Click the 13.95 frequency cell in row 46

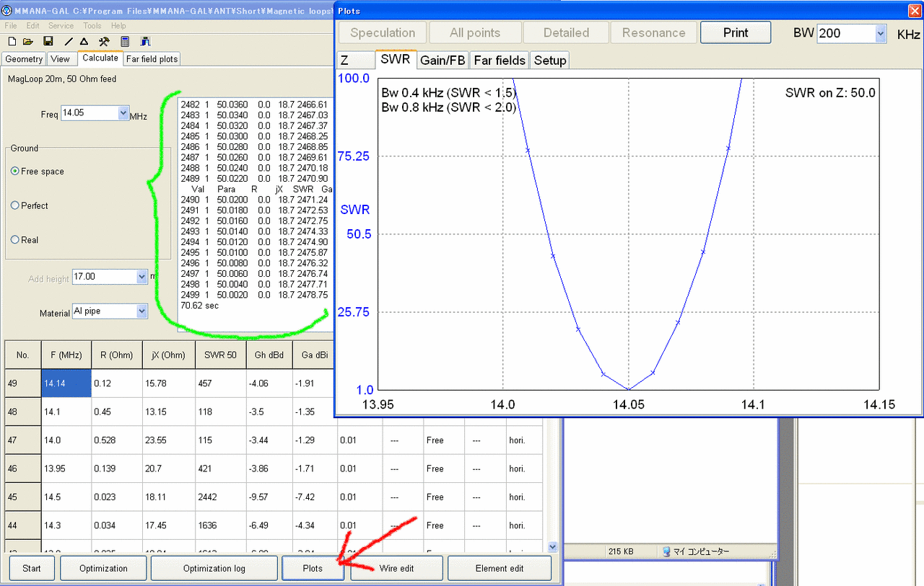coord(66,469)
